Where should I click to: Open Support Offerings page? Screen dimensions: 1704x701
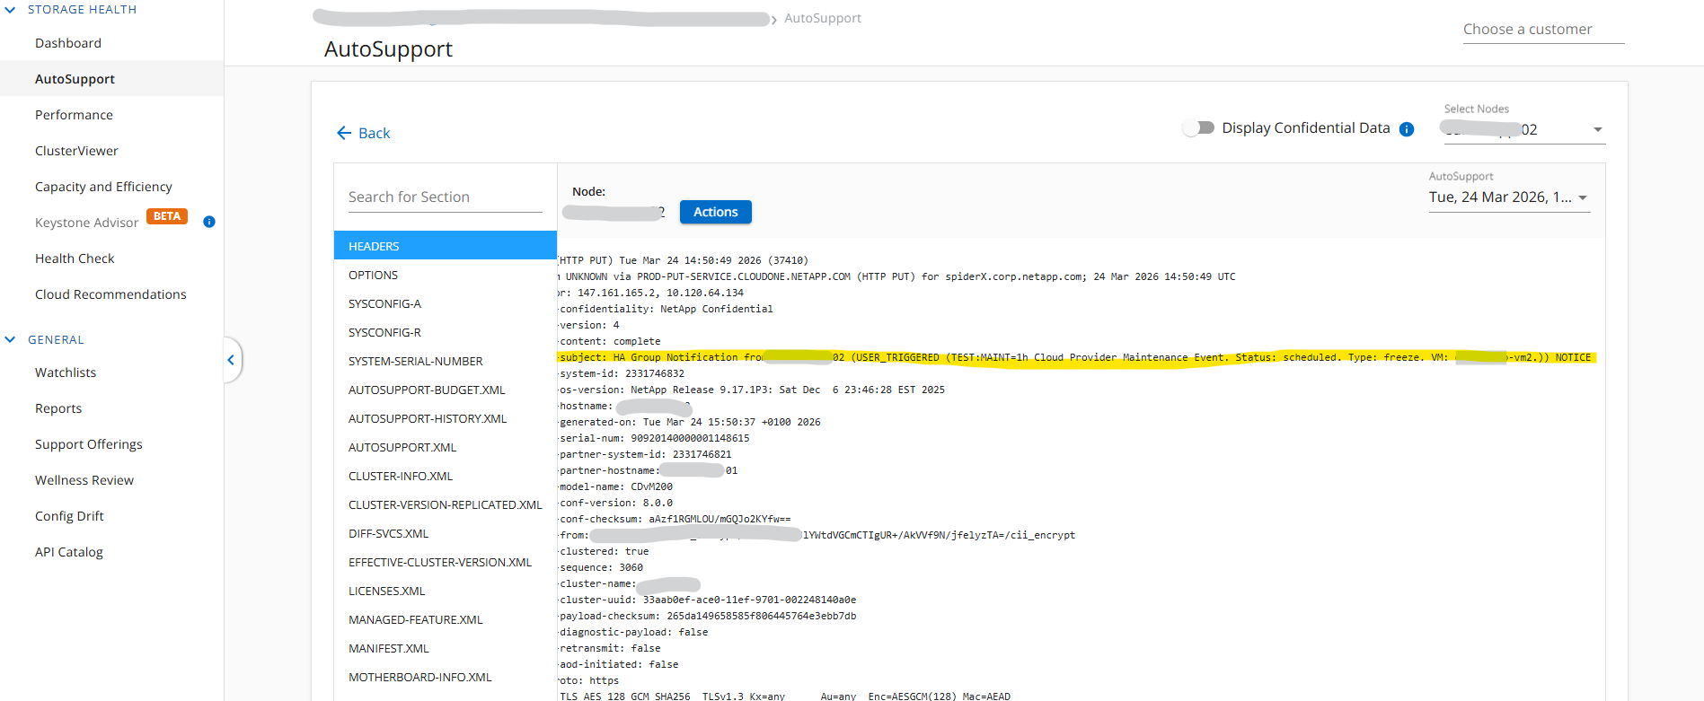(89, 444)
